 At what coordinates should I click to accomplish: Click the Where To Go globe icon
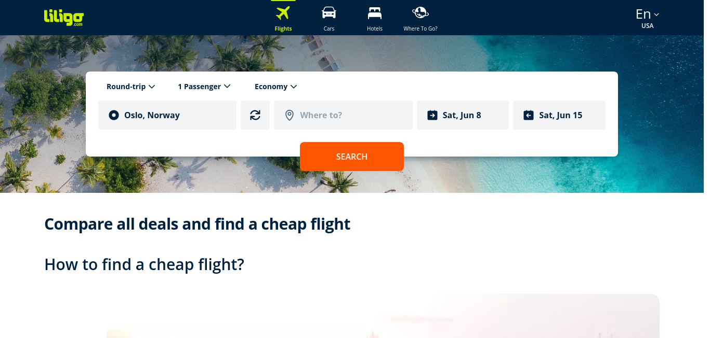tap(420, 12)
